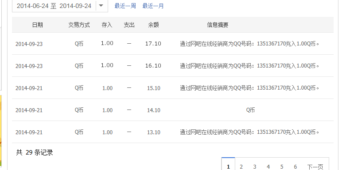Click the date in the 15.10 balance row
This screenshot has width=350, height=170.
(x=29, y=88)
